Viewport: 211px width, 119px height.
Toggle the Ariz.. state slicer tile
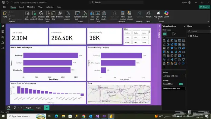point(144,33)
